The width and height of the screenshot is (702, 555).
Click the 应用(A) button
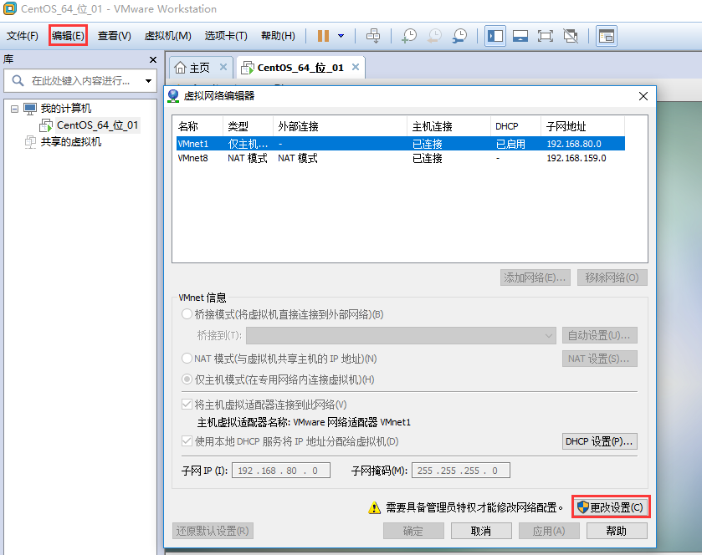pyautogui.click(x=549, y=531)
